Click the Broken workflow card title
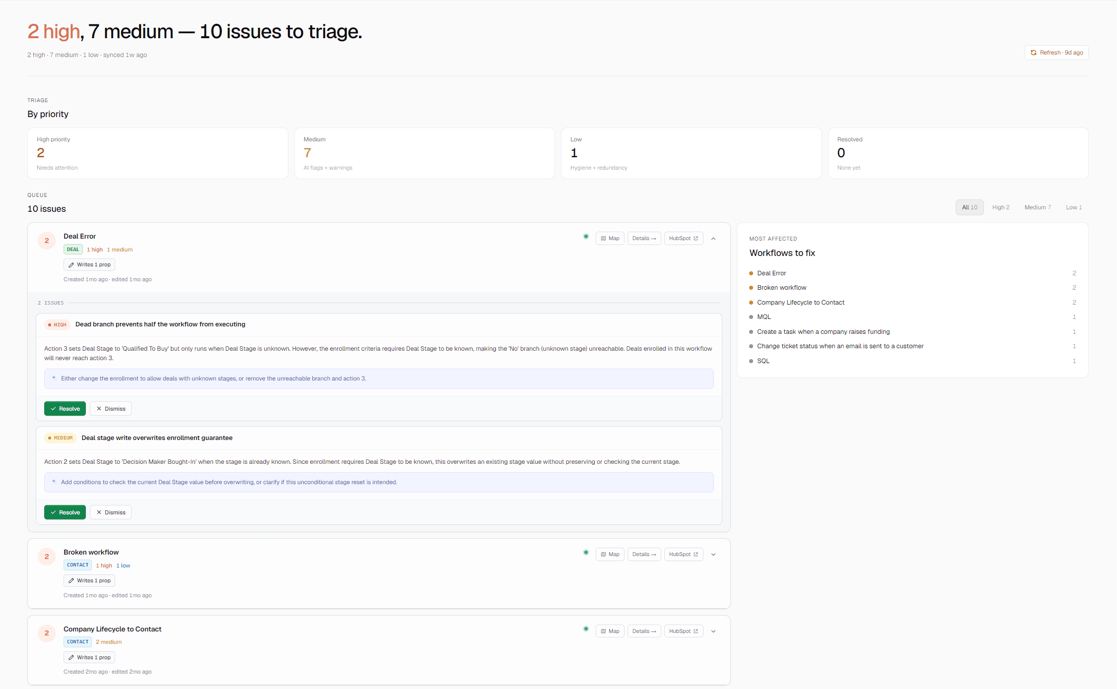Screen dimensions: 1117x689 (91, 552)
